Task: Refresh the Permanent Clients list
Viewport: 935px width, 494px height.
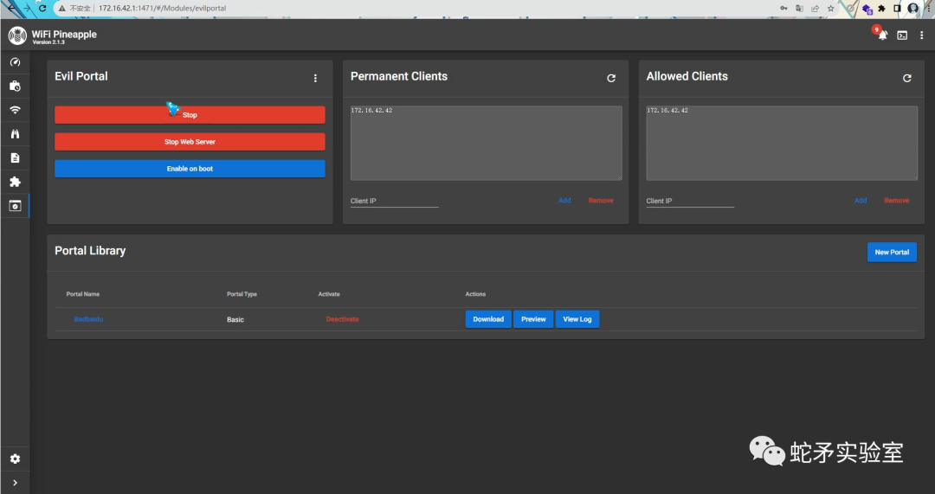Action: coord(611,78)
